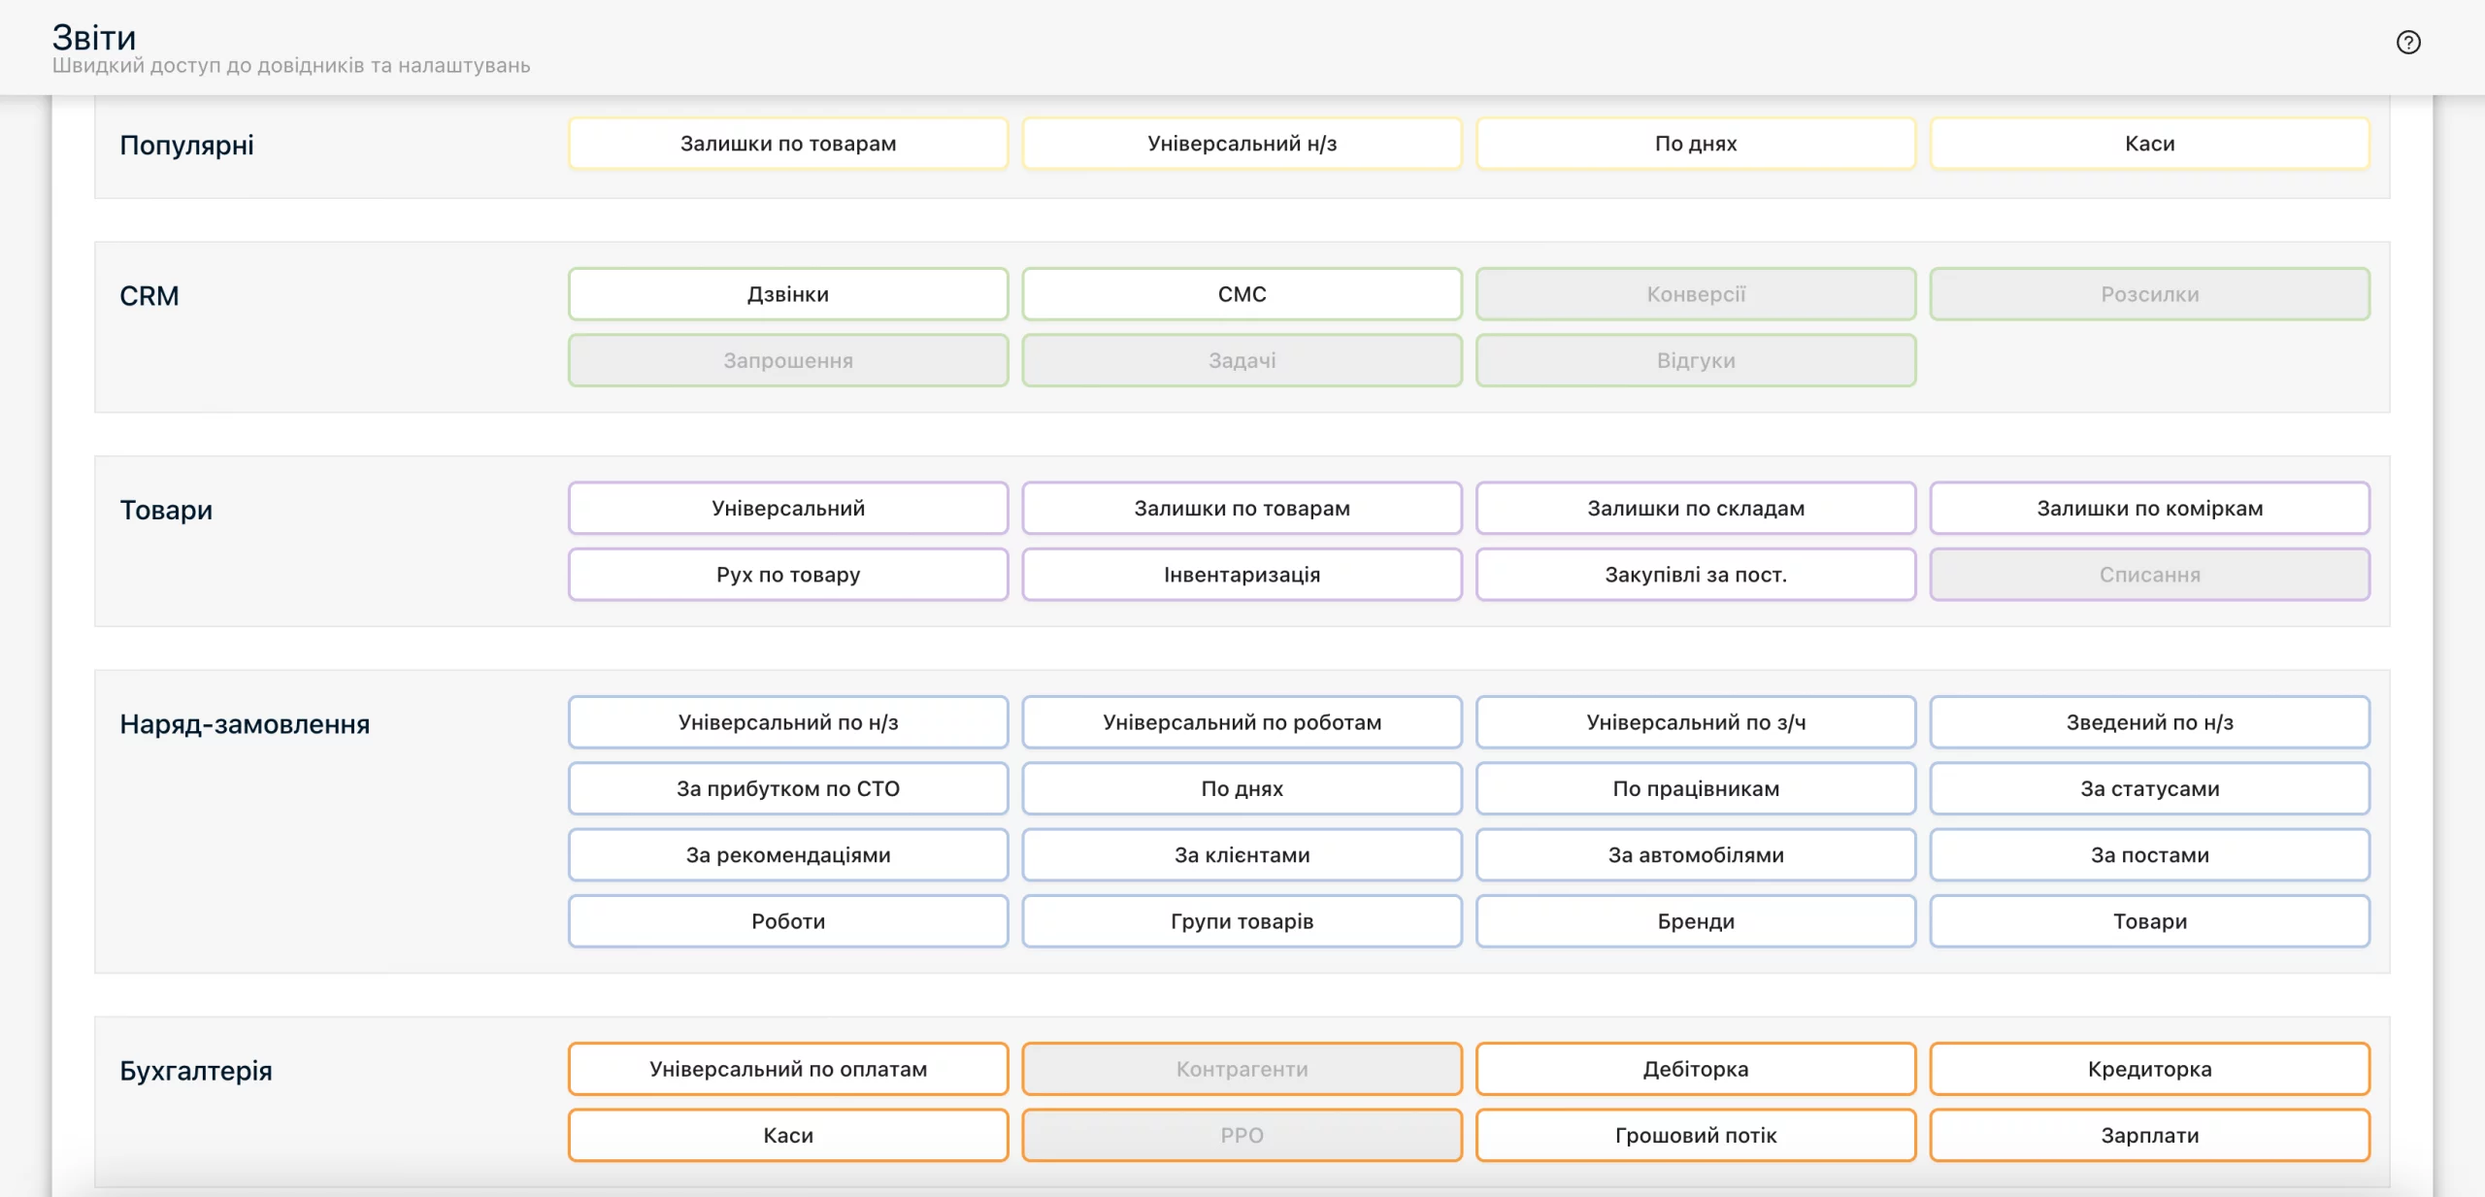Image resolution: width=2485 pixels, height=1197 pixels.
Task: Click the Бухгалтерія section heading
Action: pyautogui.click(x=196, y=1071)
